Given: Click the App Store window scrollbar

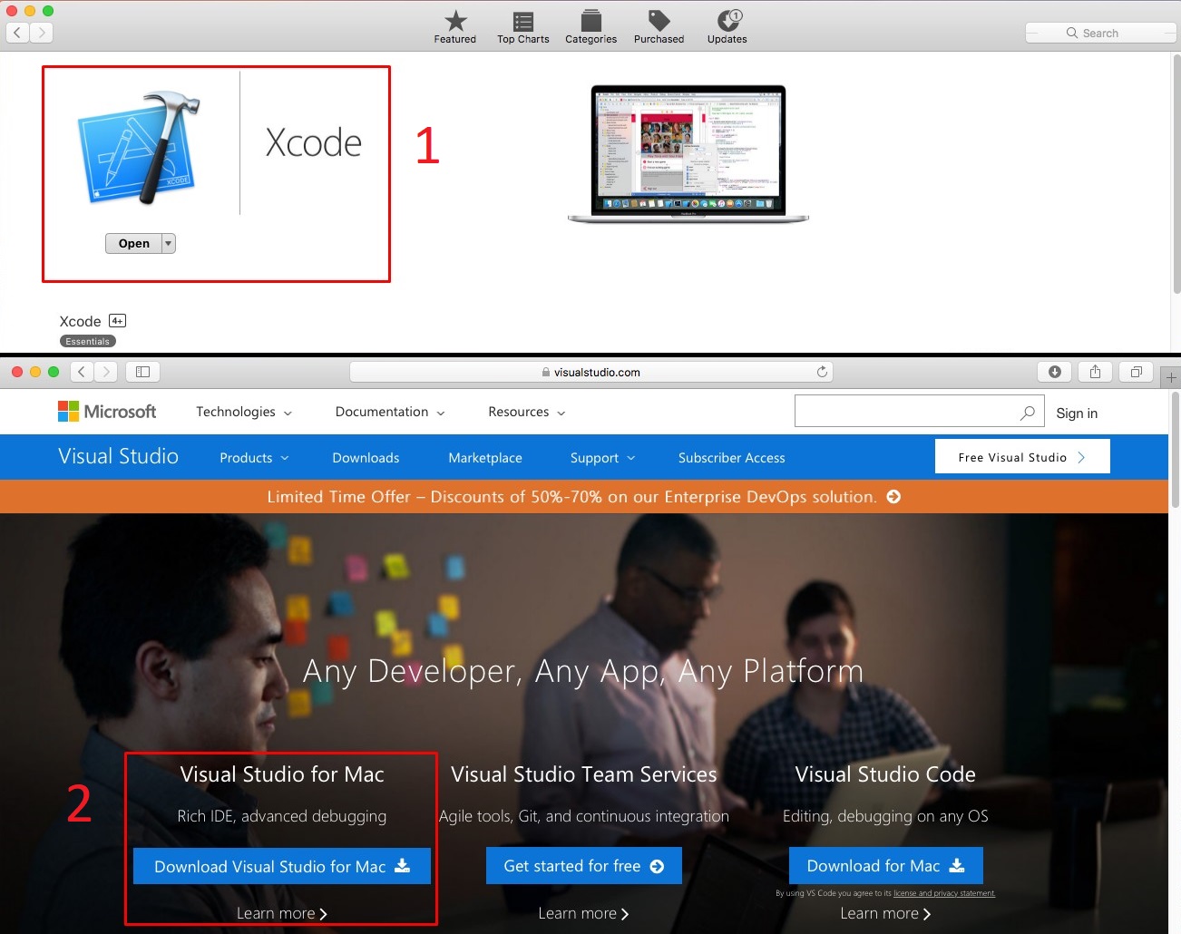Looking at the screenshot, I should point(1176,174).
